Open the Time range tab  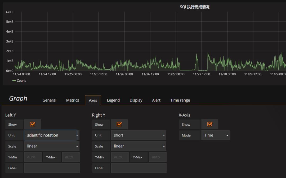coord(180,100)
